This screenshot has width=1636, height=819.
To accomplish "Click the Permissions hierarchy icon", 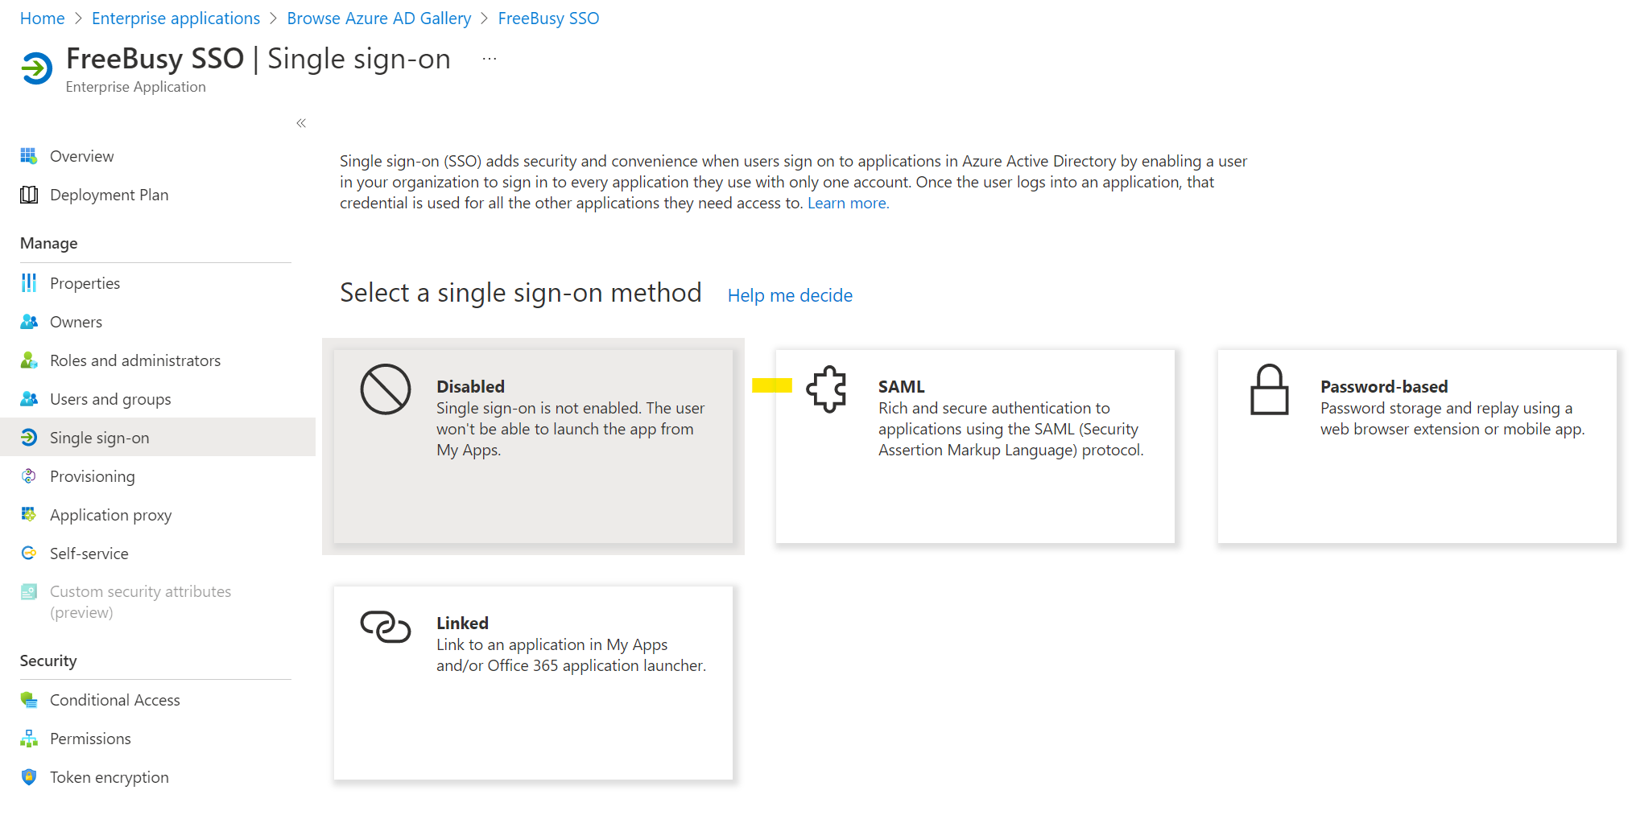I will tap(29, 739).
